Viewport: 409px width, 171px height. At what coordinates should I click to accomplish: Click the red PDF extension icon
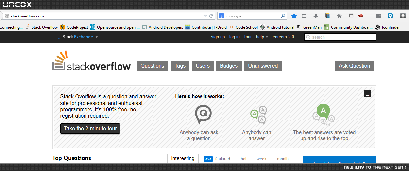tap(360, 16)
